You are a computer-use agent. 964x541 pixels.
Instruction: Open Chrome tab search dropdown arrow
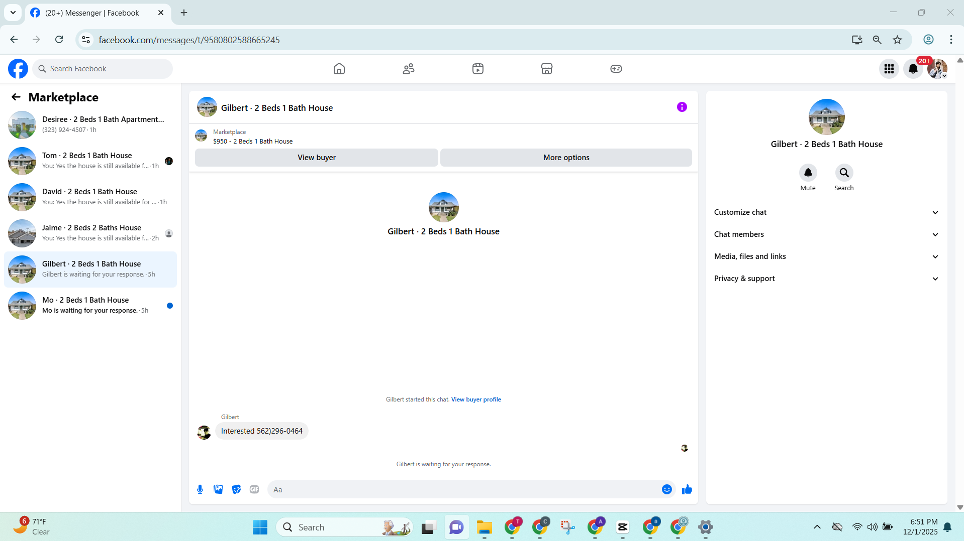point(13,13)
